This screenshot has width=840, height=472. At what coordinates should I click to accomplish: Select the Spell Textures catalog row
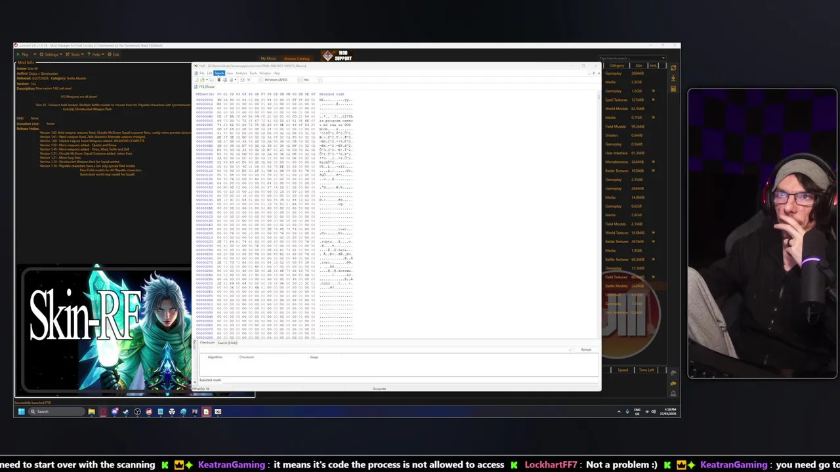[635, 100]
